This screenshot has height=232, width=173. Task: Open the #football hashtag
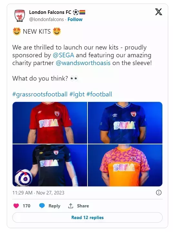pyautogui.click(x=99, y=94)
